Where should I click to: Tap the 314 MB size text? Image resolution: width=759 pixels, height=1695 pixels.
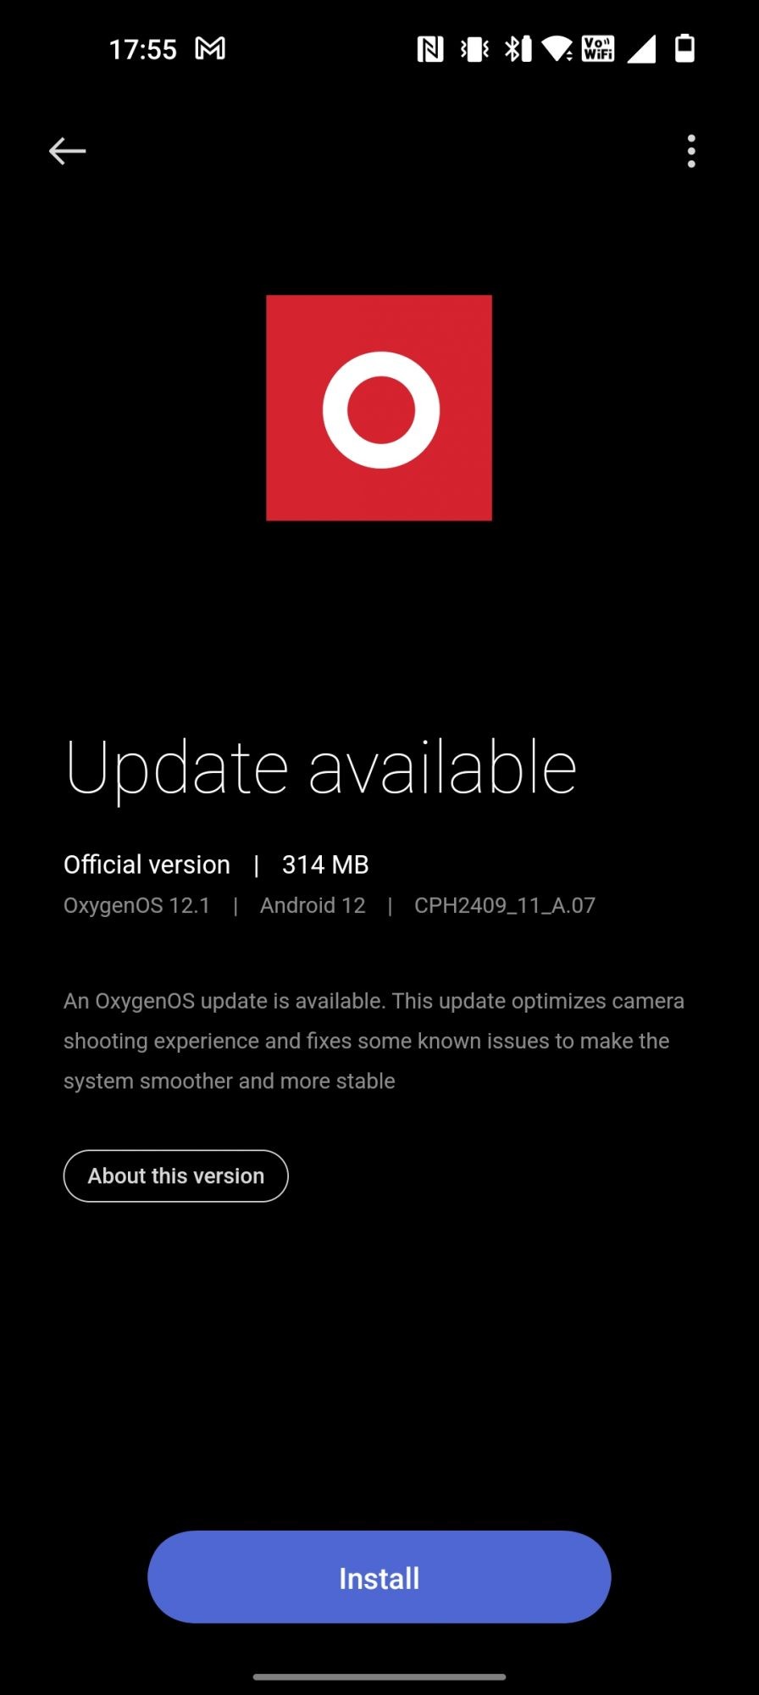coord(325,864)
